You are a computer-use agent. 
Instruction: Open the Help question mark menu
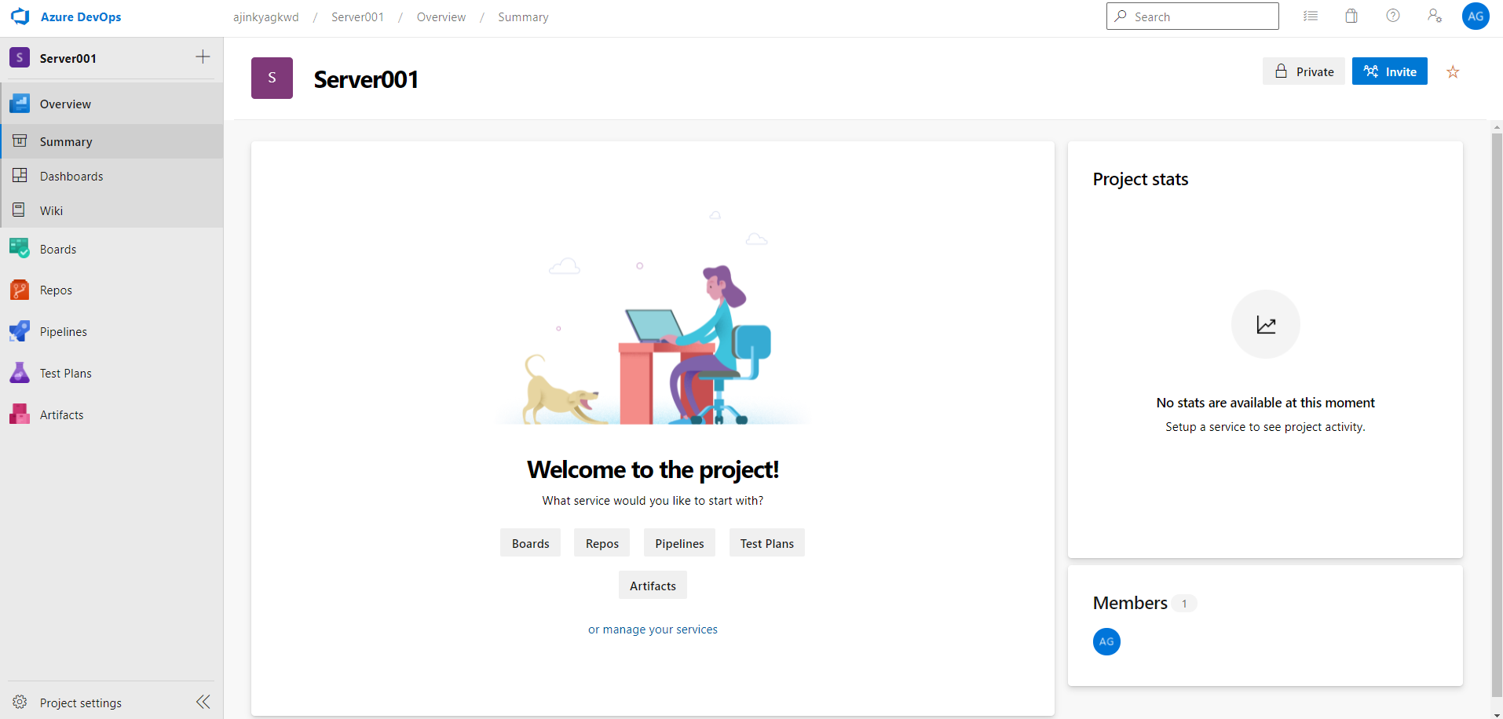point(1393,16)
